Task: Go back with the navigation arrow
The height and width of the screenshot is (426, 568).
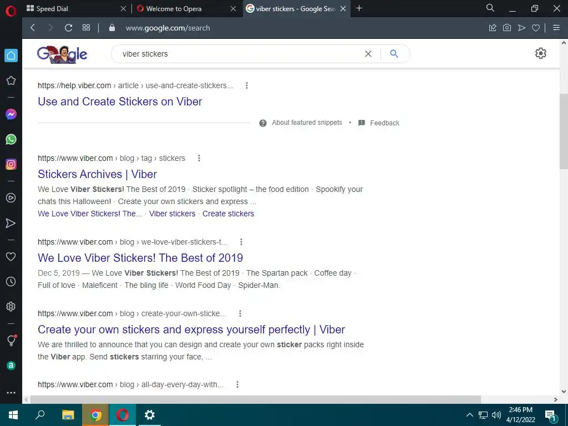Action: point(33,28)
